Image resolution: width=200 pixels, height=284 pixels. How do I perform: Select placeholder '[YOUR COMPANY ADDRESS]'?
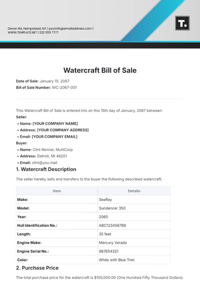[63, 130]
